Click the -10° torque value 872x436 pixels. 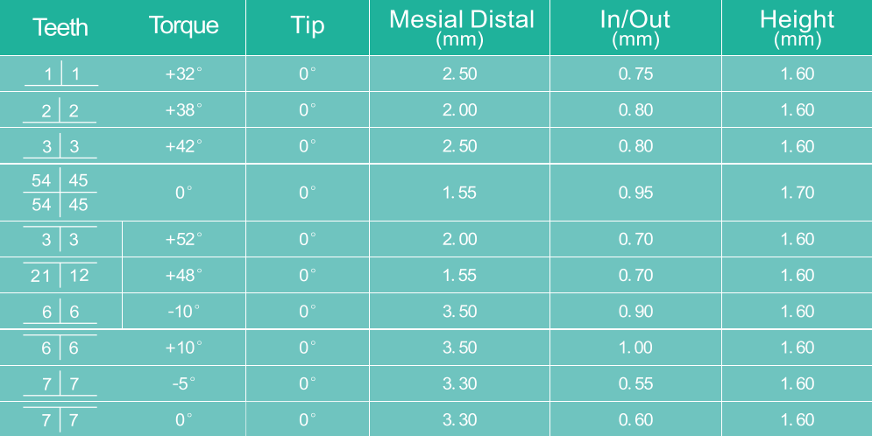[x=183, y=311]
